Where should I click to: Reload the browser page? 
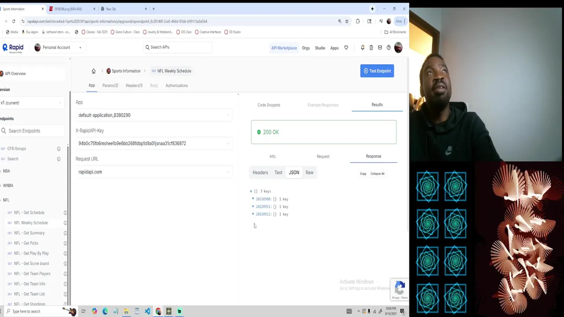14,21
